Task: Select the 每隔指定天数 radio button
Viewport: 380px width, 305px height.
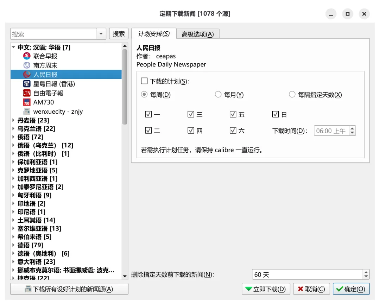Action: [x=292, y=94]
